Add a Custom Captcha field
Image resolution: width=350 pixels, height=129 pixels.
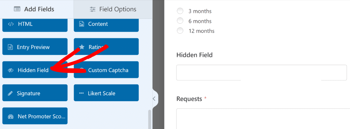click(x=106, y=70)
